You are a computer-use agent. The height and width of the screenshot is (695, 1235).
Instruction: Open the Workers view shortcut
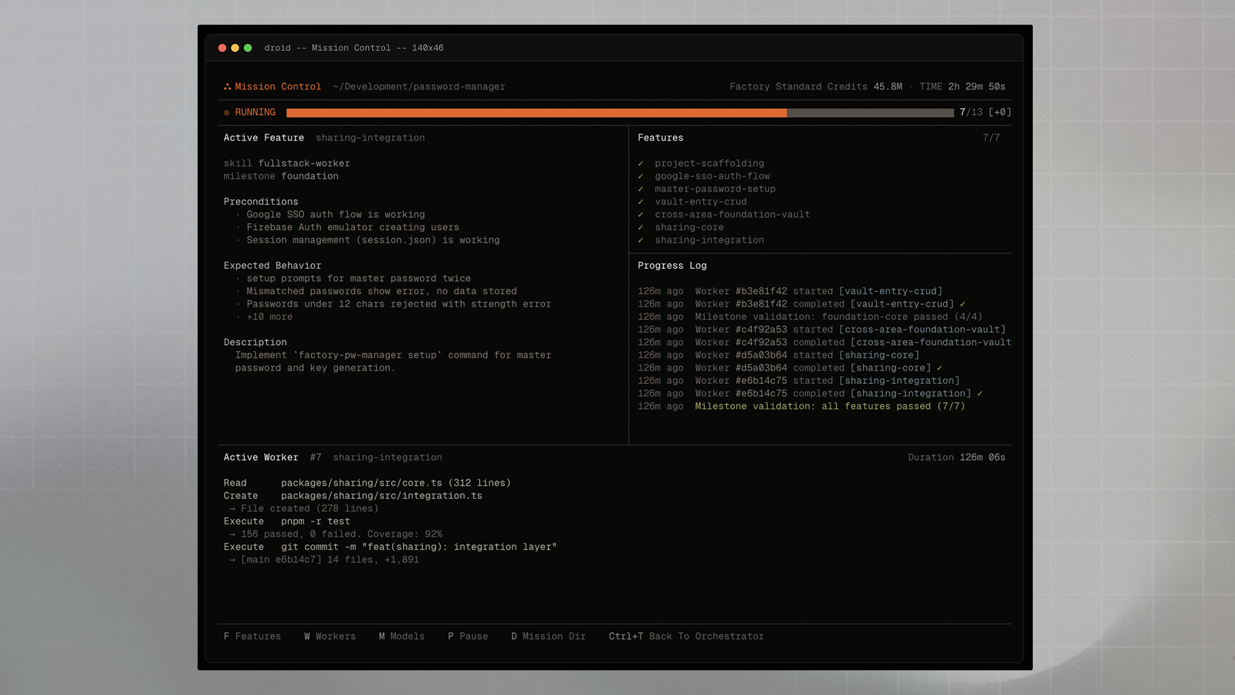[x=330, y=636]
